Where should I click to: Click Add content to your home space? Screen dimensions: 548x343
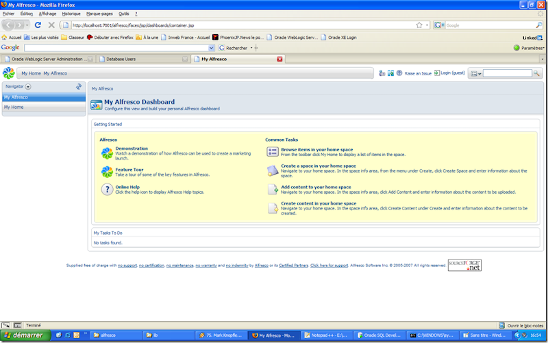(316, 187)
